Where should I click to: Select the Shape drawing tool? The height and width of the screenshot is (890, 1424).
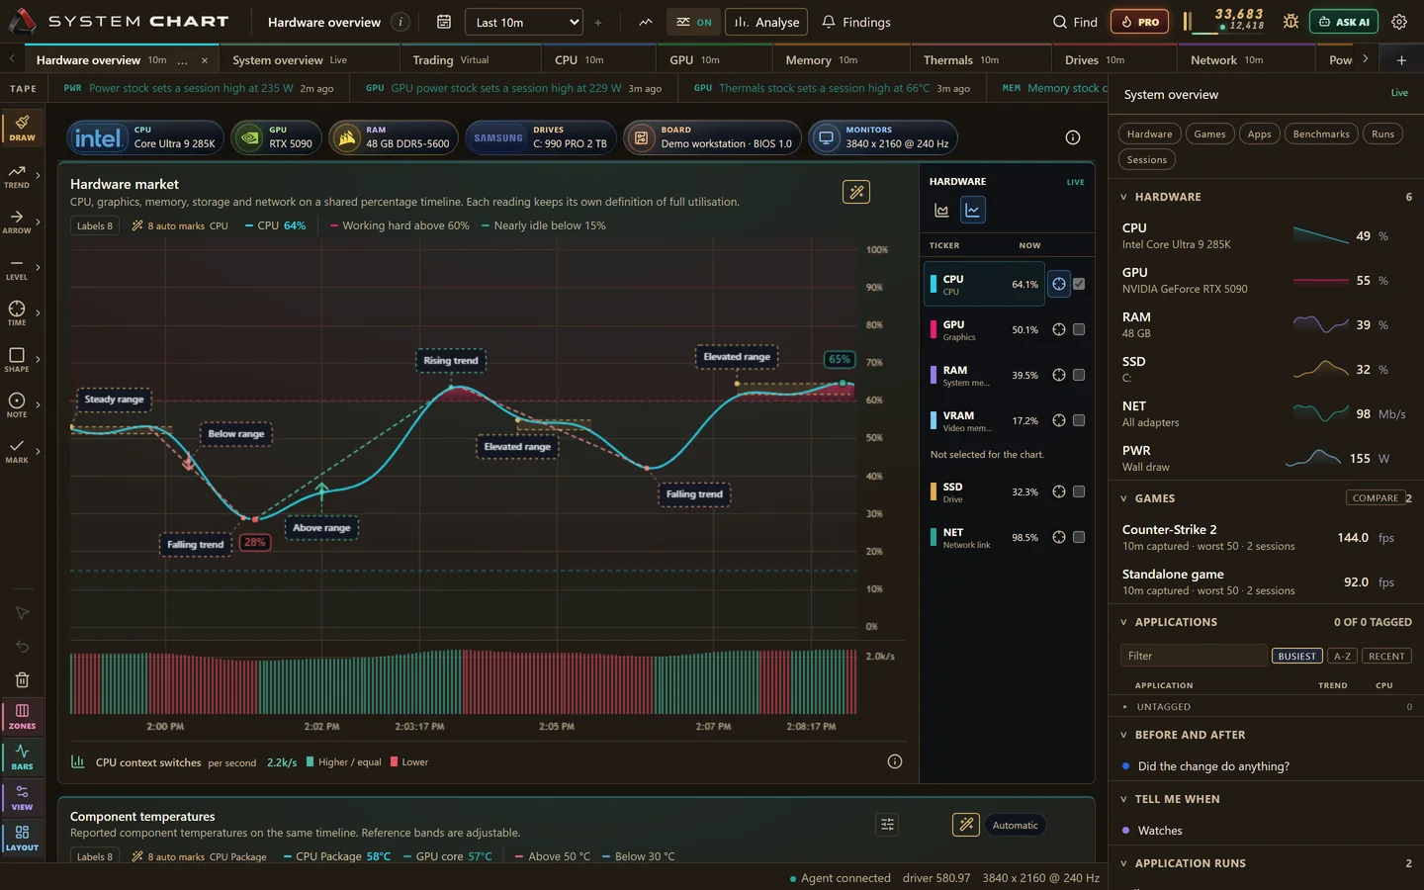pyautogui.click(x=17, y=360)
